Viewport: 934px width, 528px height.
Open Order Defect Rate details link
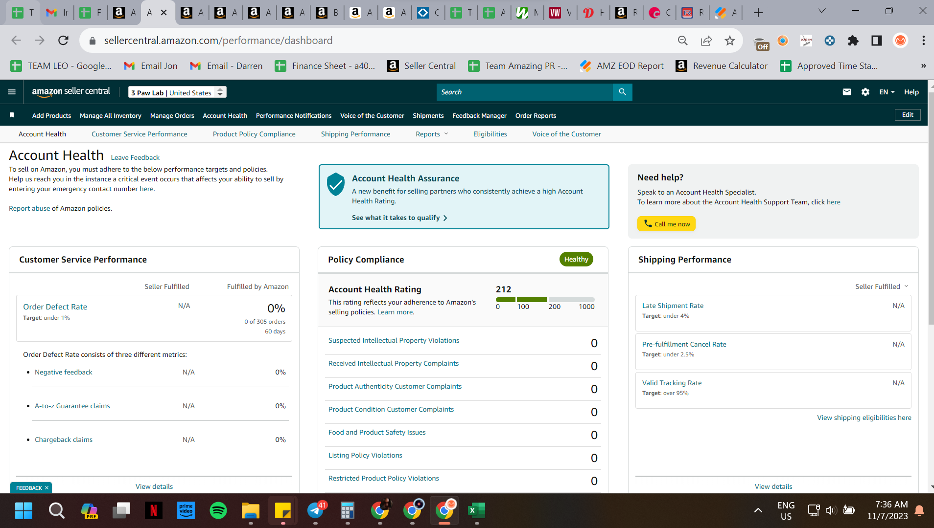click(x=55, y=307)
